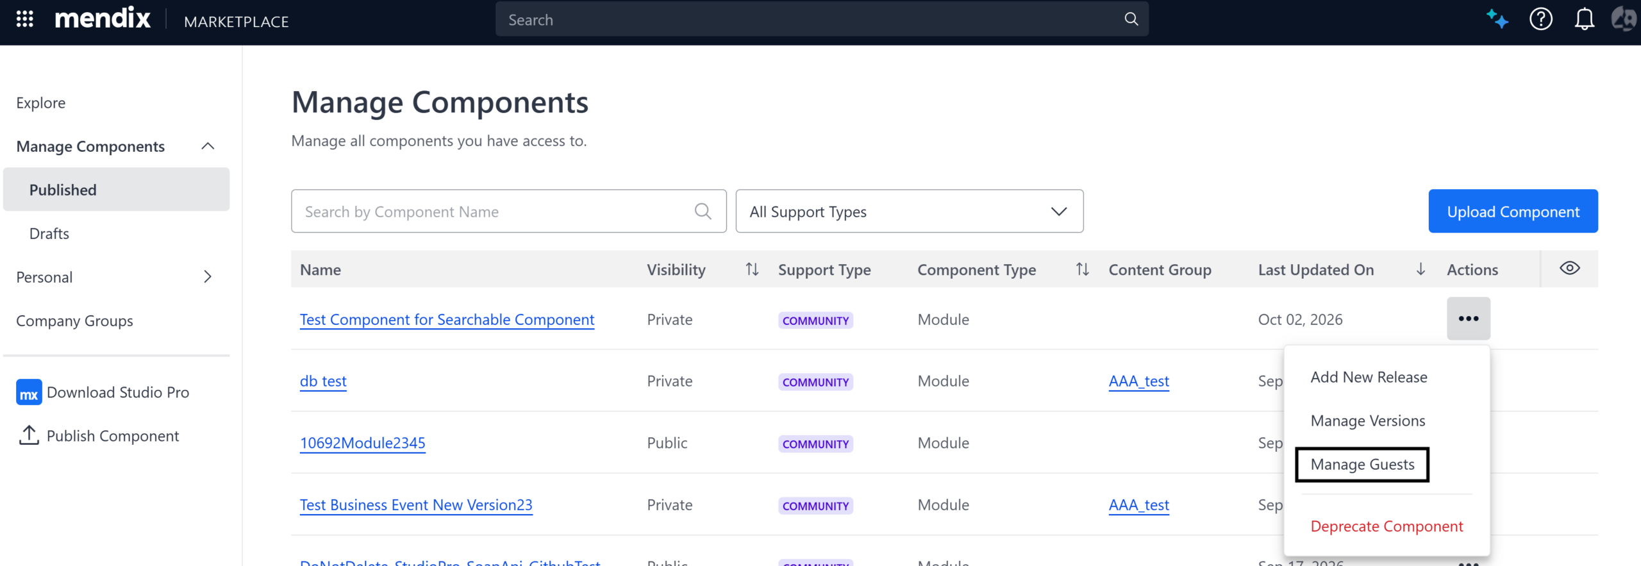
Task: Open the db test component link
Action: 323,381
